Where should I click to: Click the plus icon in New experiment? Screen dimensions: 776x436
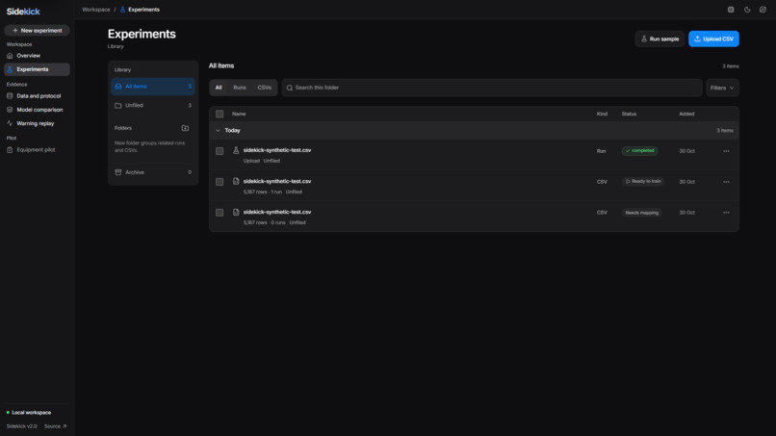[x=14, y=30]
